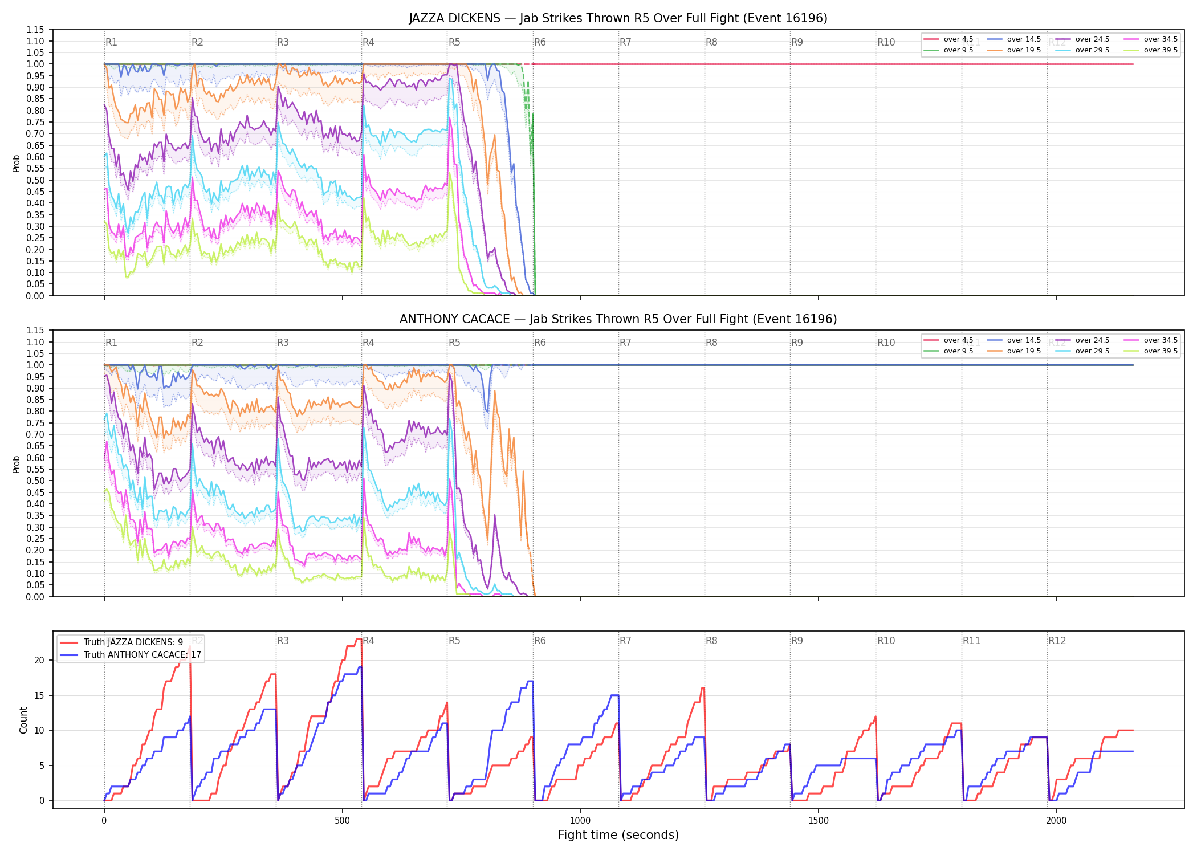Click 'Prob' y-axis label of Cacace chart

[17, 464]
